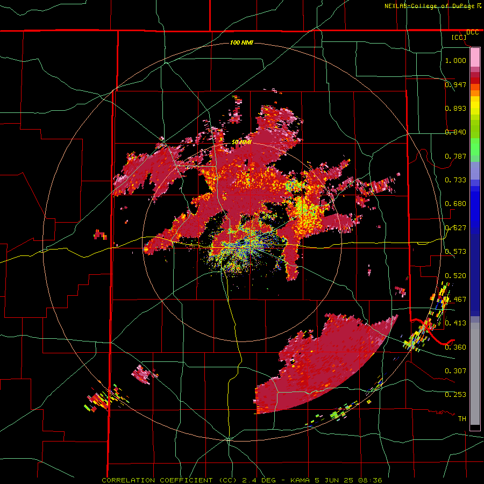Click the 0.787 legend value
Image resolution: width=484 pixels, height=484 pixels.
(455, 156)
